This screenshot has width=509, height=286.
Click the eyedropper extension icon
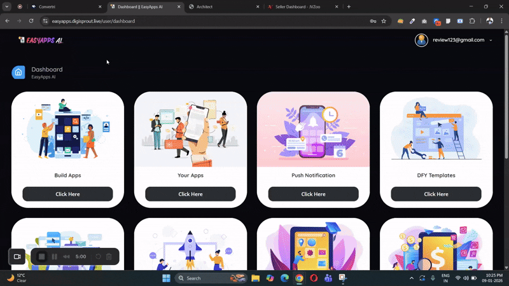click(x=412, y=21)
